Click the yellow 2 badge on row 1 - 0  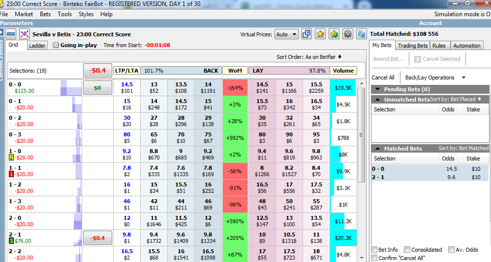11,157
